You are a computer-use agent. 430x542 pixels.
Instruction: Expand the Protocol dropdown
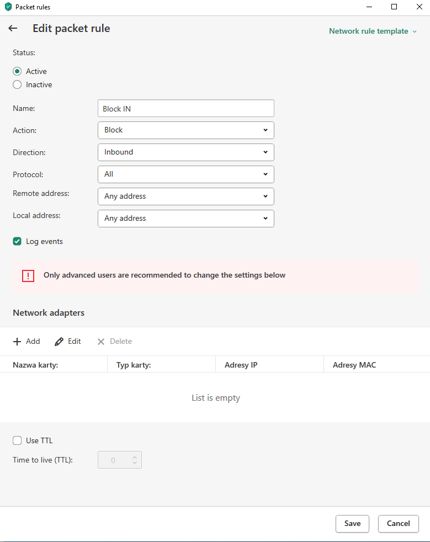(185, 174)
